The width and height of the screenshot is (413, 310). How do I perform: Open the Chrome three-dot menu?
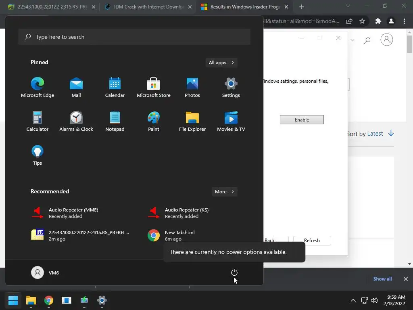(x=404, y=21)
